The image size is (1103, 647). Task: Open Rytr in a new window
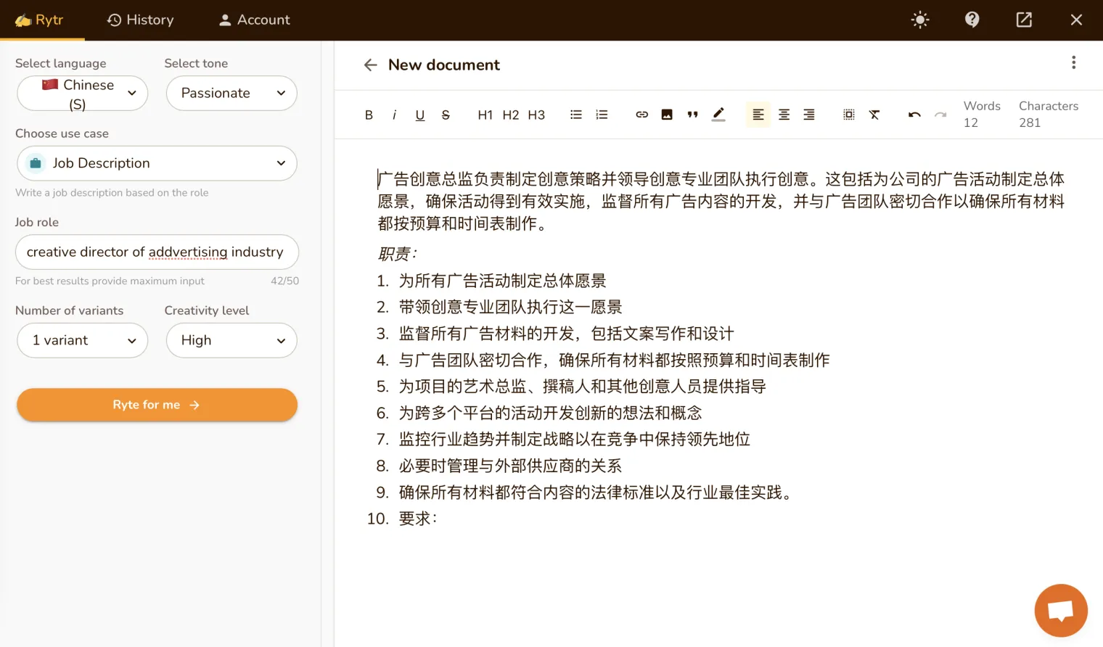(x=1024, y=20)
